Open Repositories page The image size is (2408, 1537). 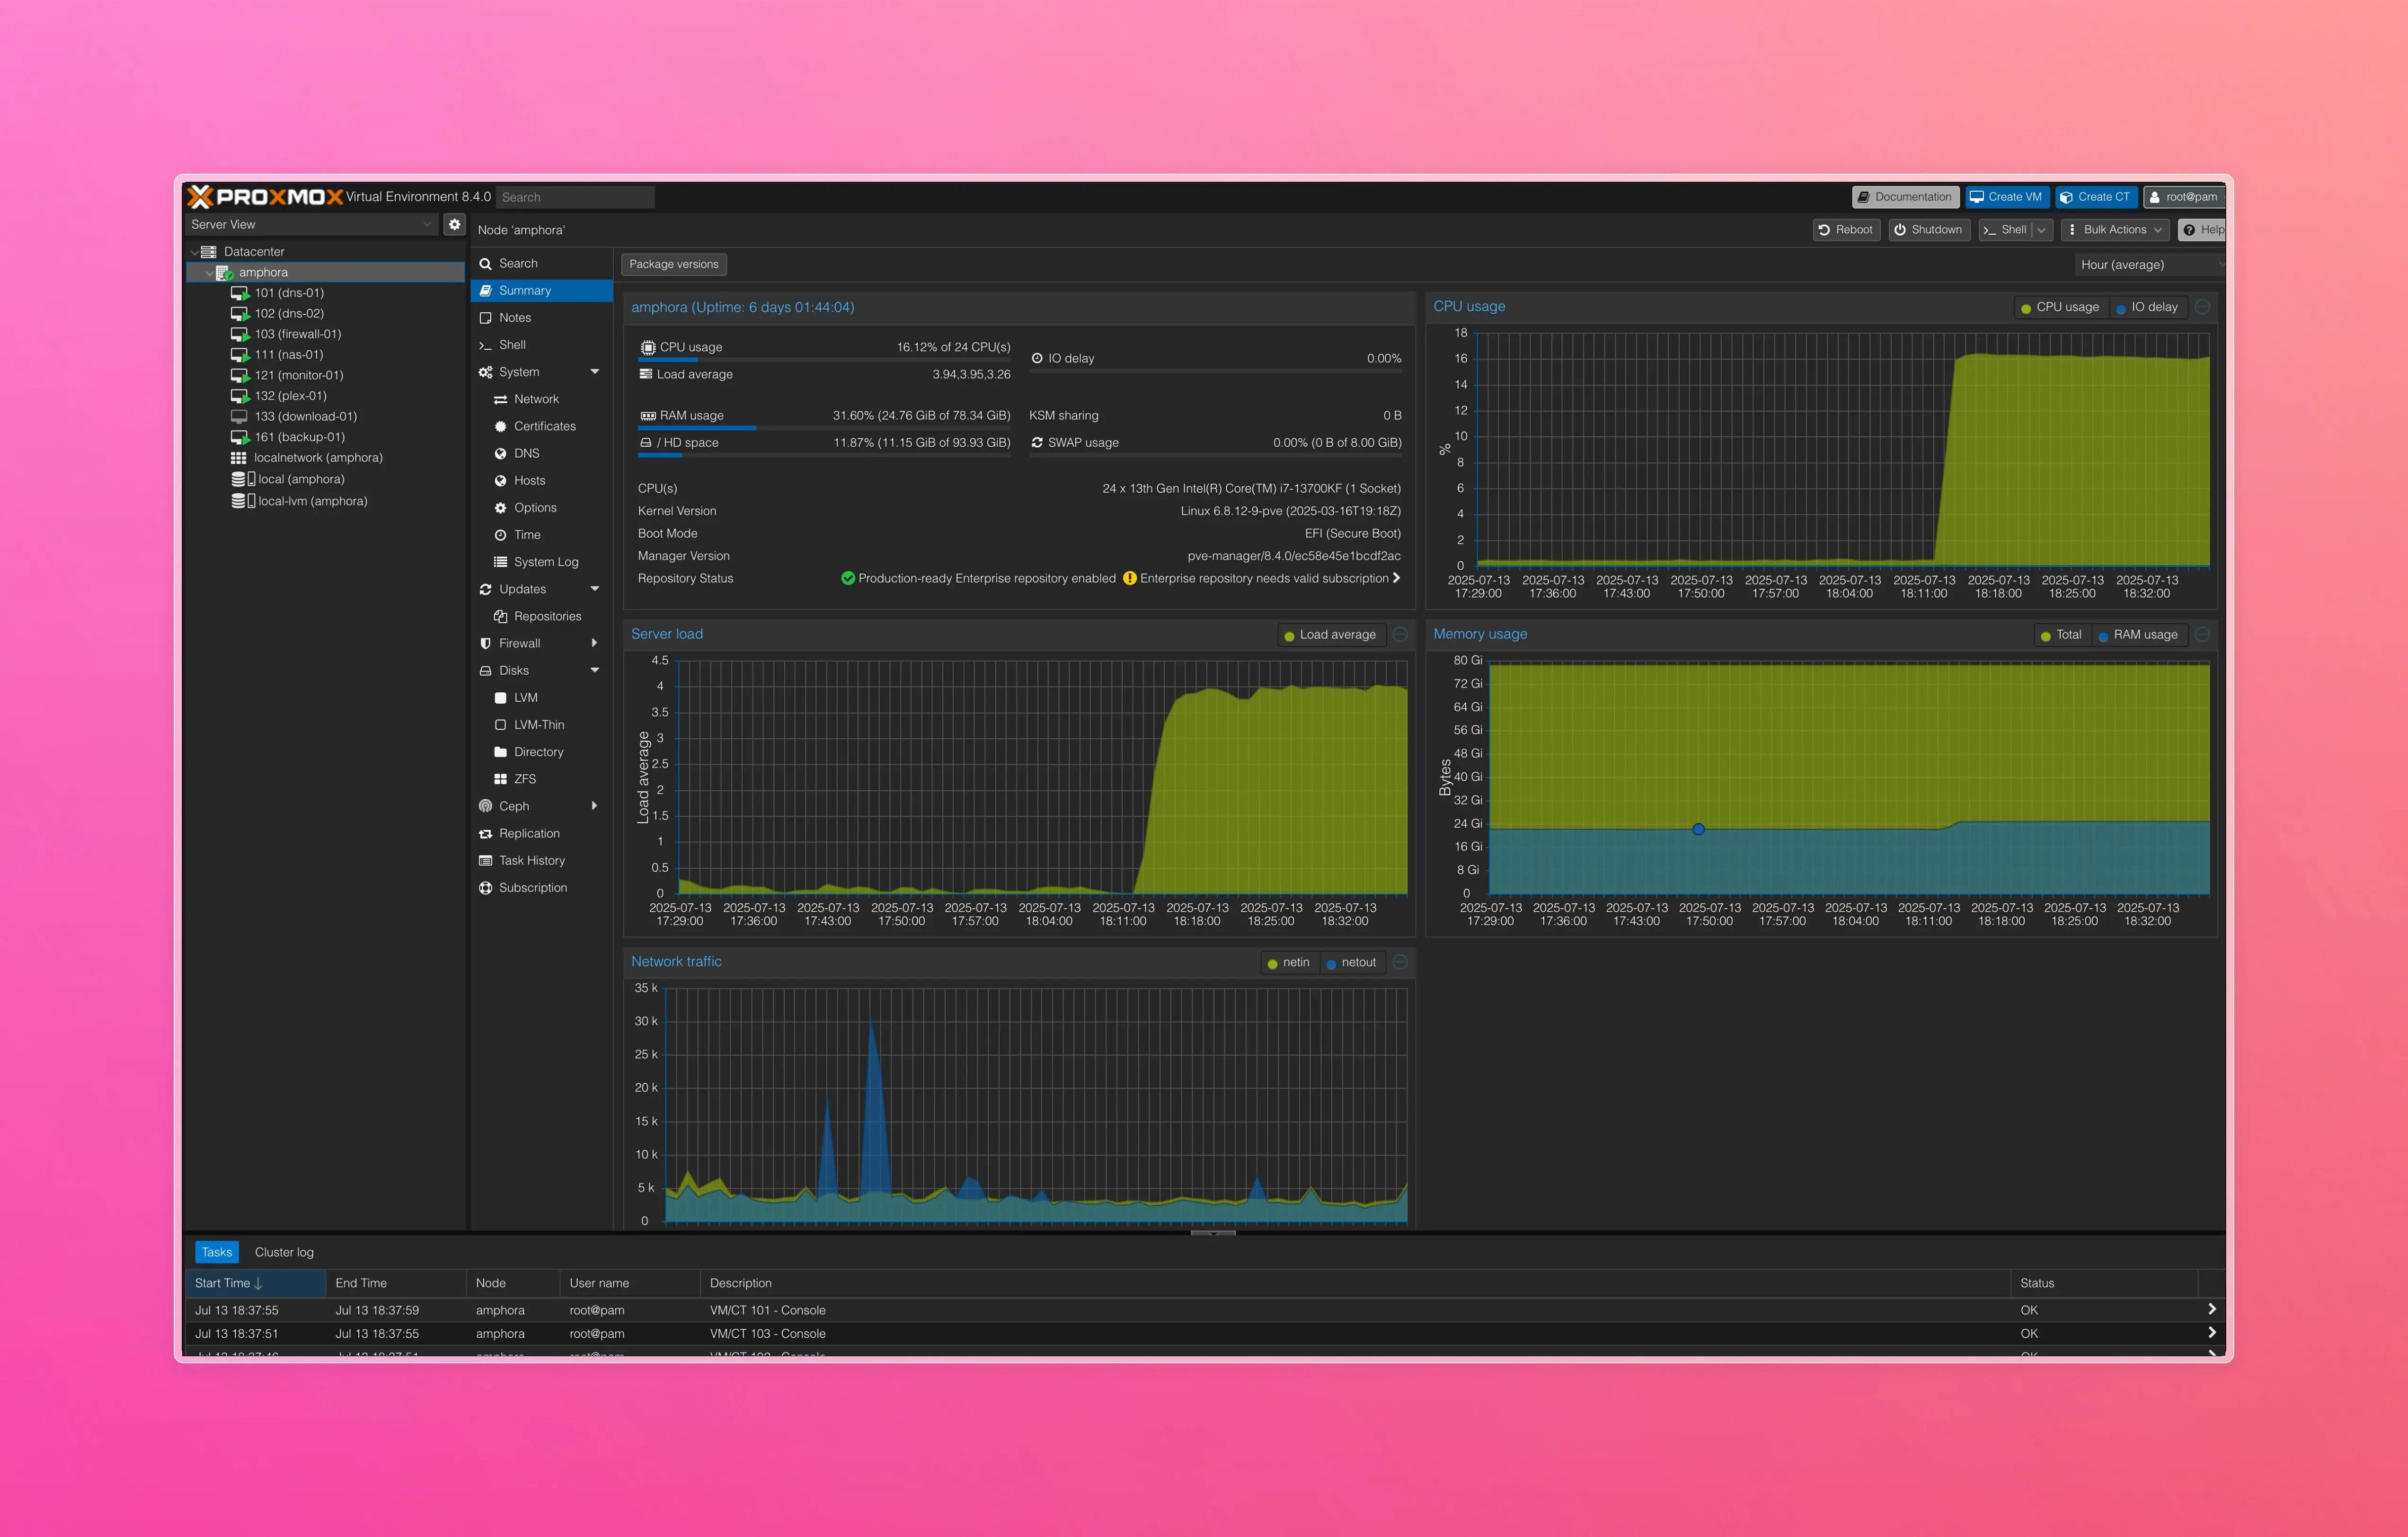tap(541, 616)
